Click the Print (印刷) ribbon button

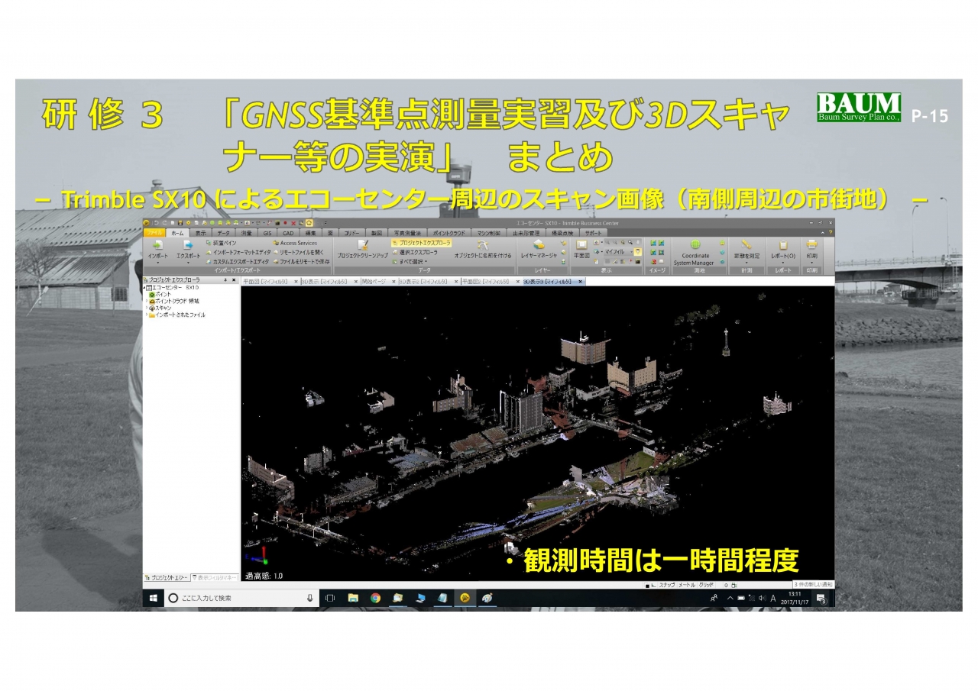pyautogui.click(x=811, y=249)
